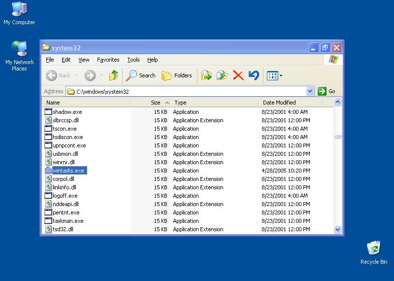Open the Recycle Bin desktop icon

pos(373,248)
